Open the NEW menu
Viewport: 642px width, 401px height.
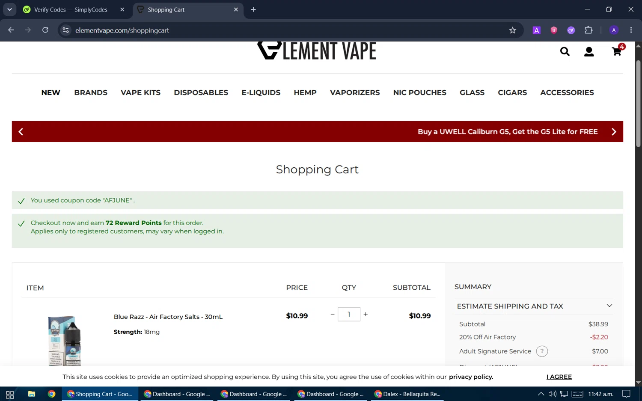51,92
